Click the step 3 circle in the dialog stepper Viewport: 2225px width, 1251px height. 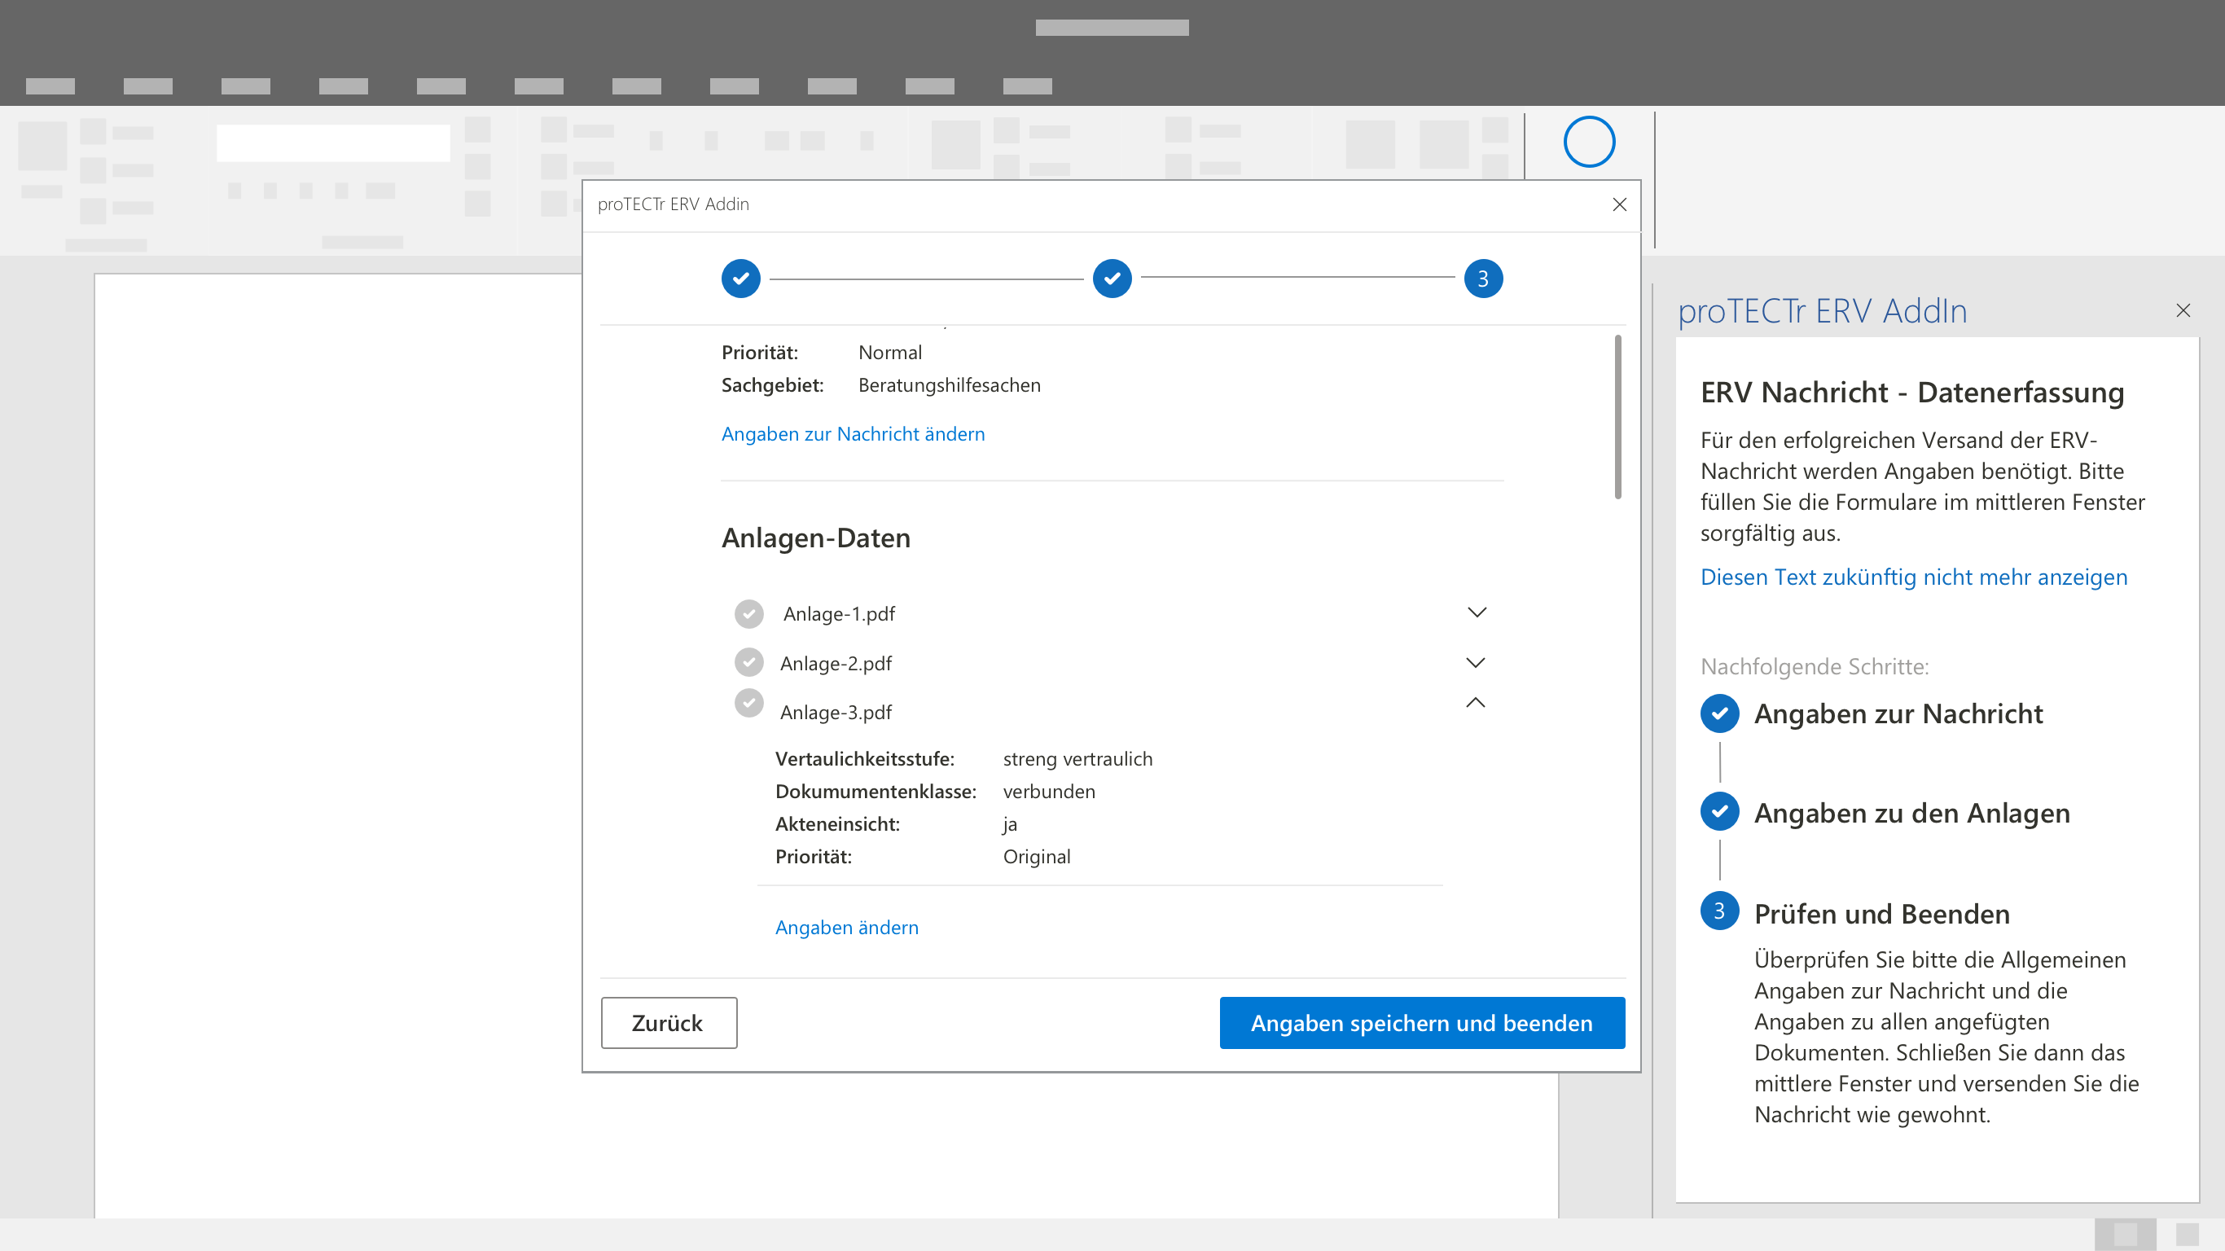pos(1482,279)
